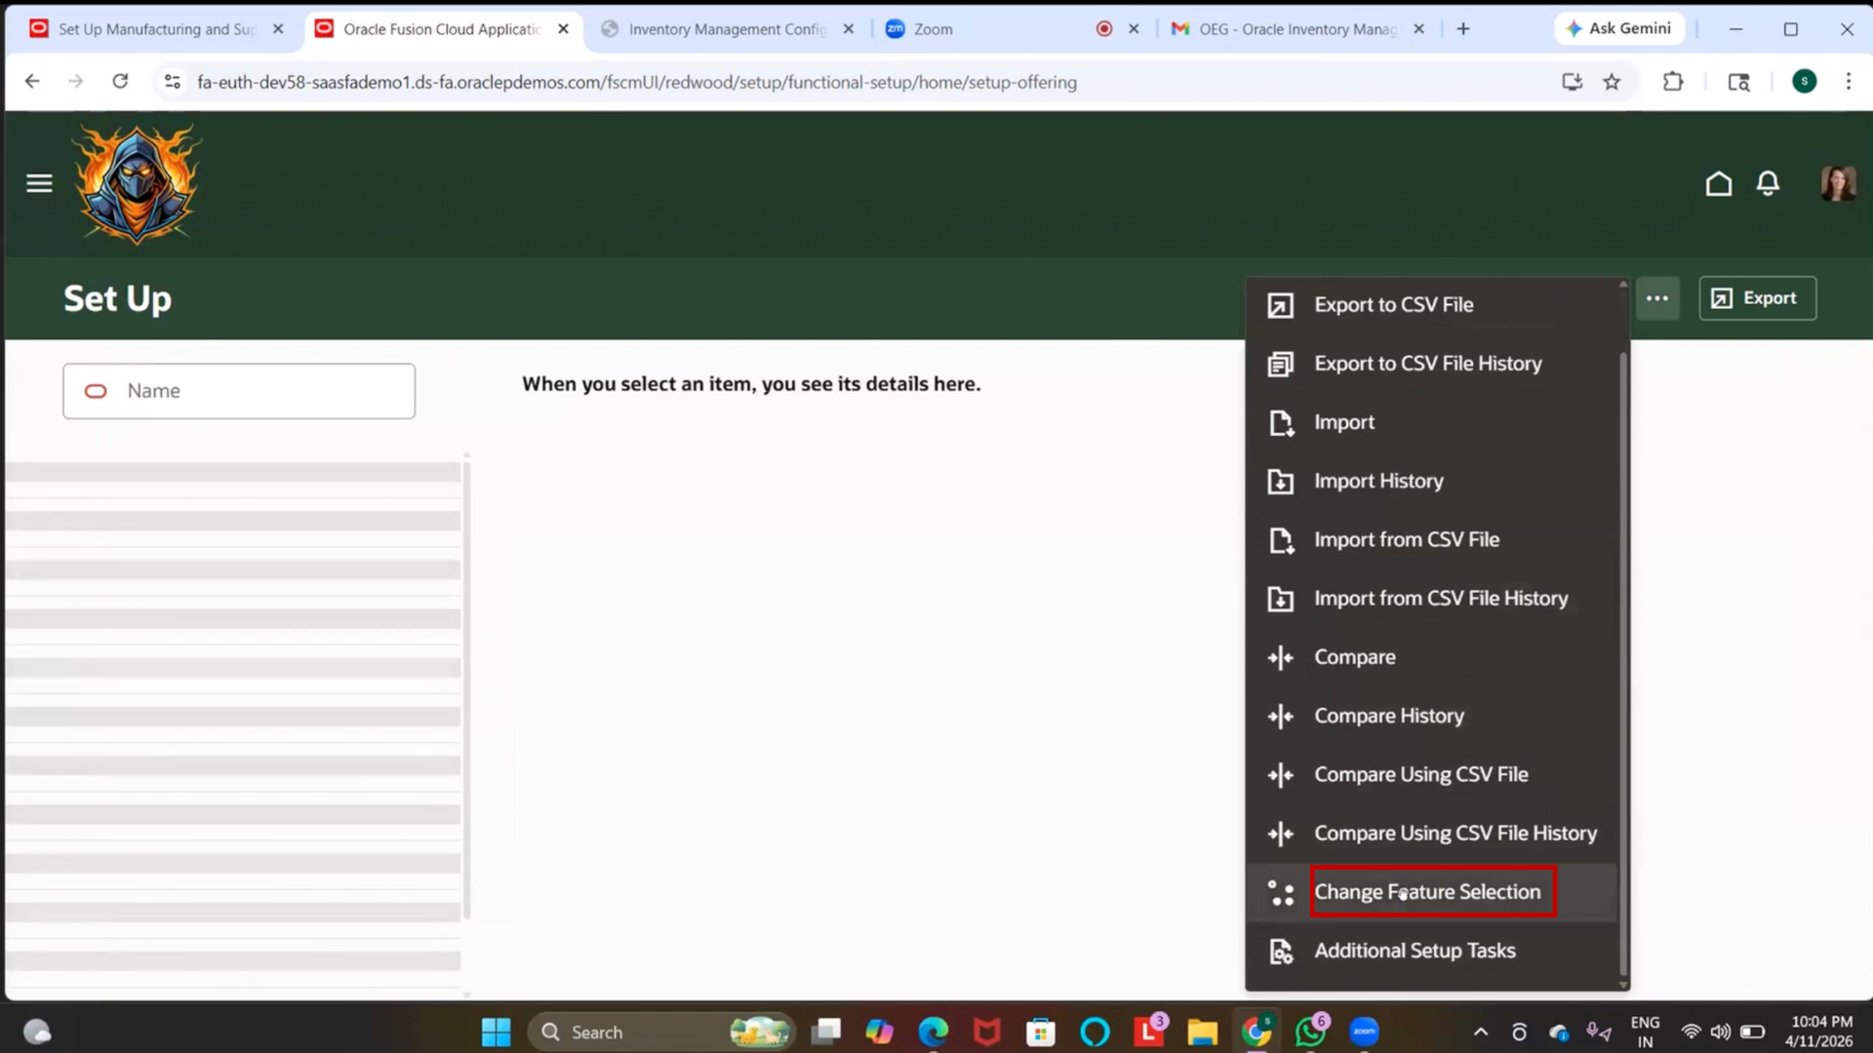Viewport: 1873px width, 1053px height.
Task: Open a new browser tab
Action: [1463, 29]
